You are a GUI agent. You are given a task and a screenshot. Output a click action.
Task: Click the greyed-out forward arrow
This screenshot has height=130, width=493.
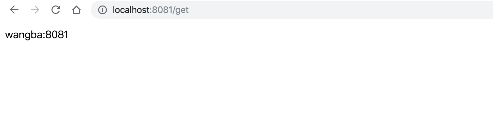point(35,10)
